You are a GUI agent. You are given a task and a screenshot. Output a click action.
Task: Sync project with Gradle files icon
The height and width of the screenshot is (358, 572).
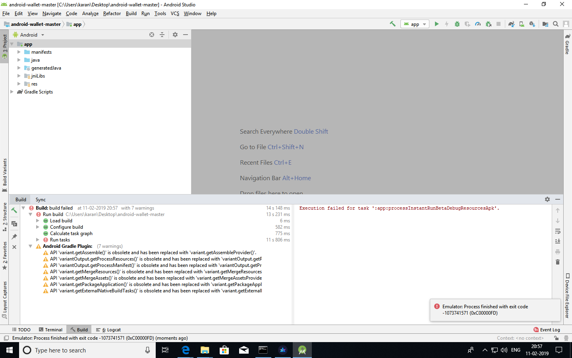511,24
